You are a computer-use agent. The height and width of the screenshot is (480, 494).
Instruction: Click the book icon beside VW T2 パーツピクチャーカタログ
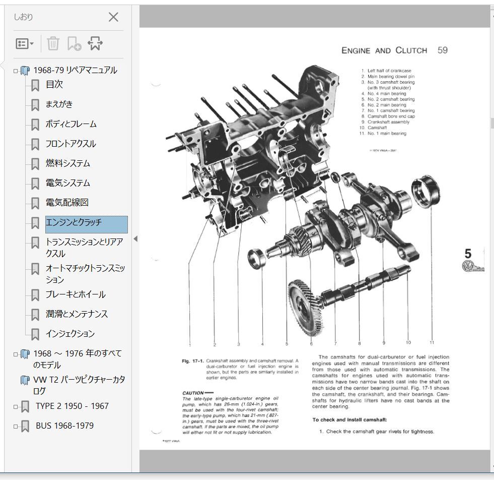tap(25, 380)
